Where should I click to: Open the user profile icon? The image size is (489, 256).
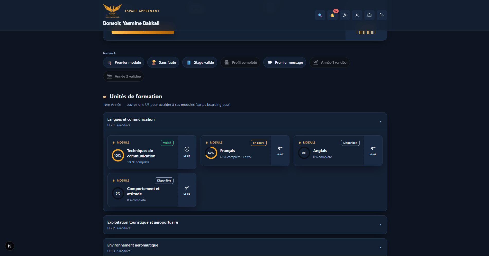point(357,15)
